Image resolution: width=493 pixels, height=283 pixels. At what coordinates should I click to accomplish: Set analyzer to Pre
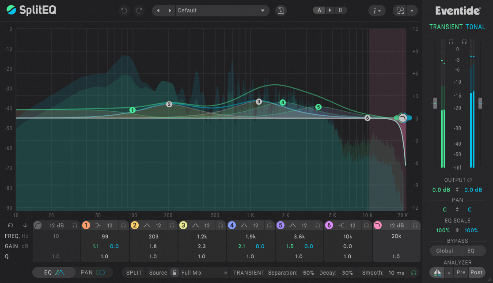click(x=461, y=272)
